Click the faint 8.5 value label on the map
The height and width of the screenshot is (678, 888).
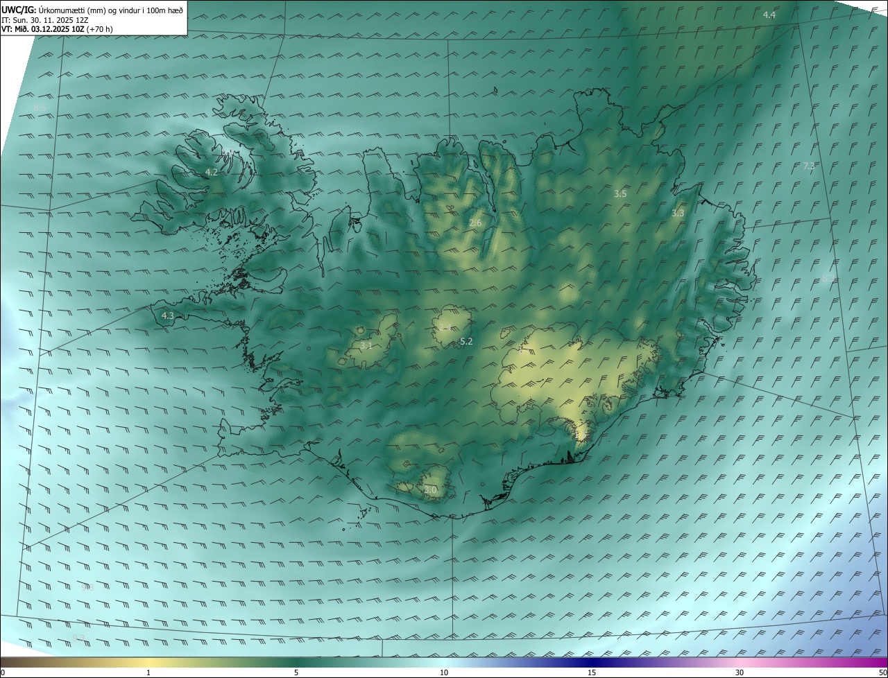[x=40, y=107]
